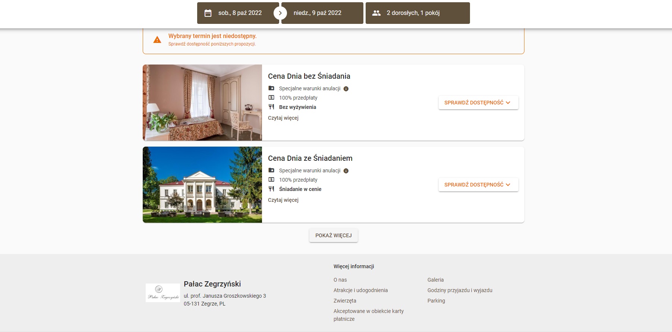Read more about Cena Dnia ze Śniadaniem
672x332 pixels.
coord(283,200)
